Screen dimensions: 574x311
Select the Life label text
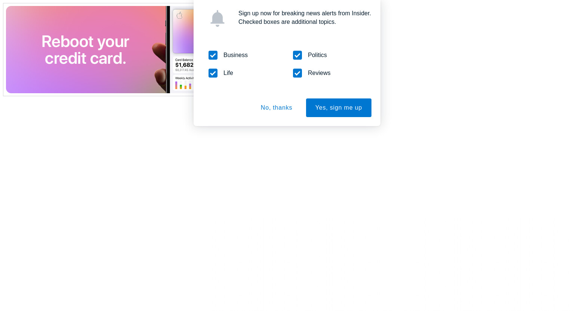tap(228, 73)
